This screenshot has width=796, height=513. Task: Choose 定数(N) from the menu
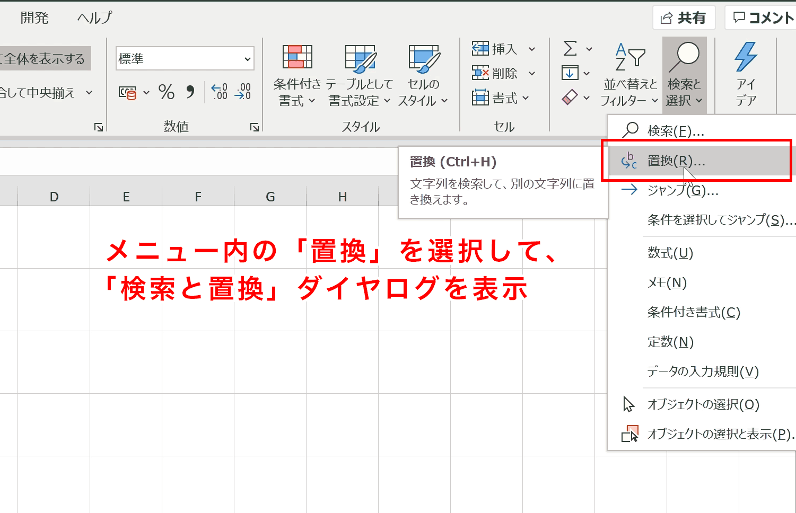[x=702, y=342]
